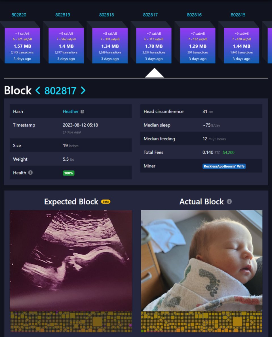Open the RecklessApotheosis' Wife miner tag

click(x=224, y=166)
